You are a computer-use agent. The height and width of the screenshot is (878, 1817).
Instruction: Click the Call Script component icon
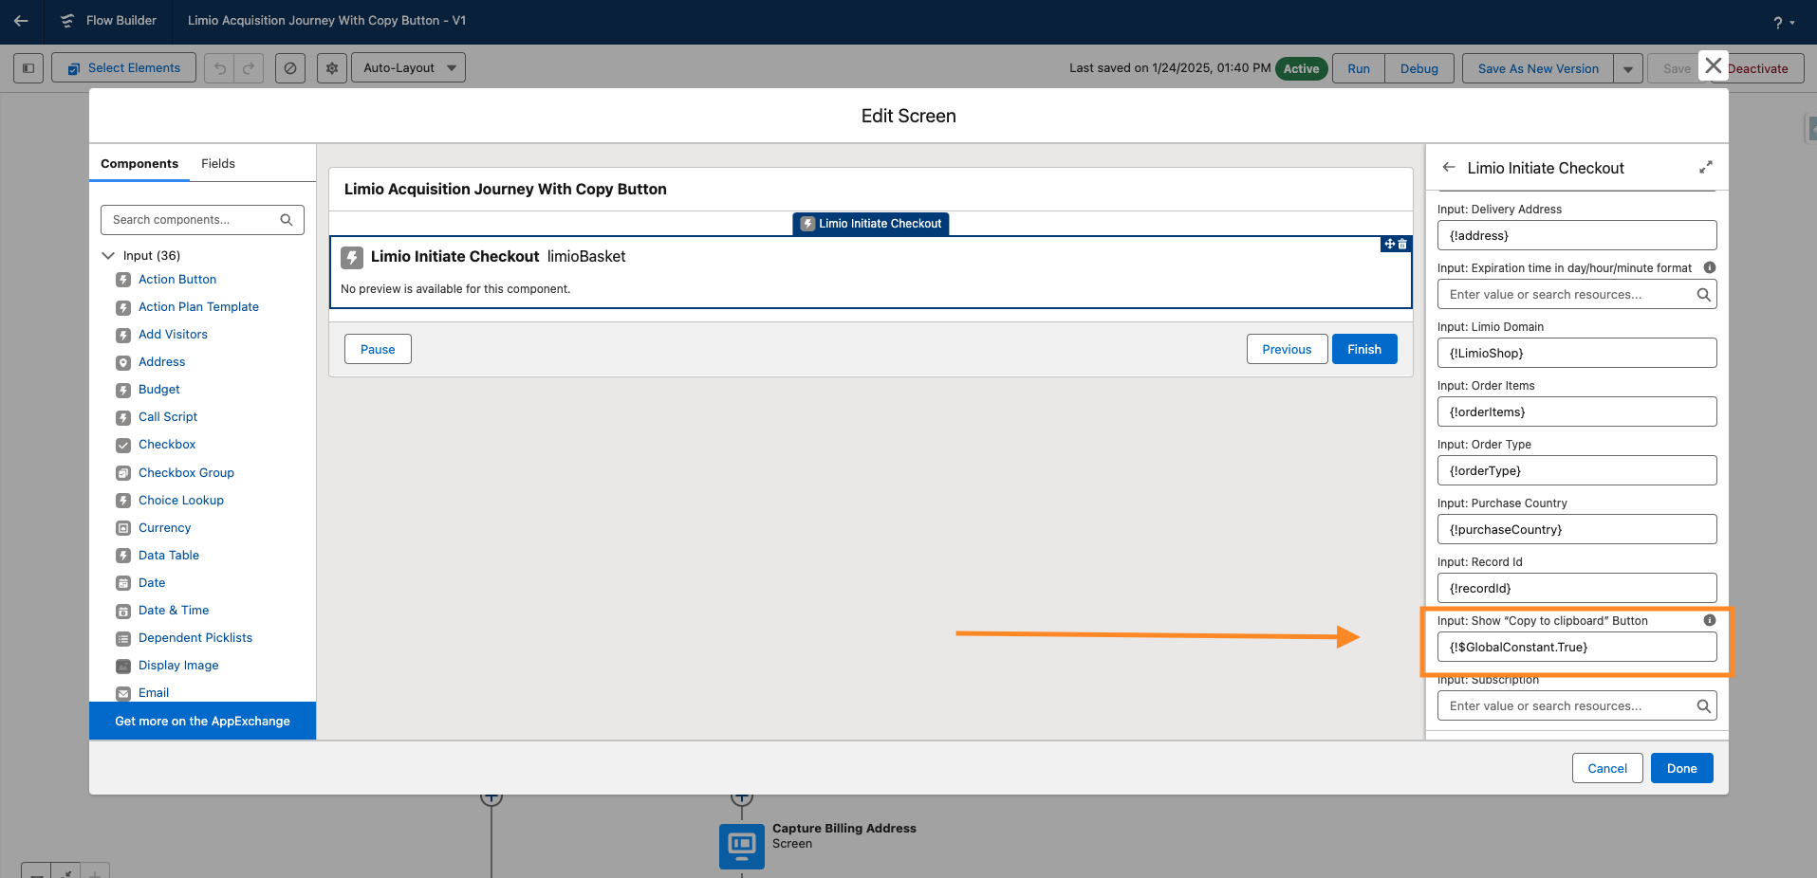point(123,418)
